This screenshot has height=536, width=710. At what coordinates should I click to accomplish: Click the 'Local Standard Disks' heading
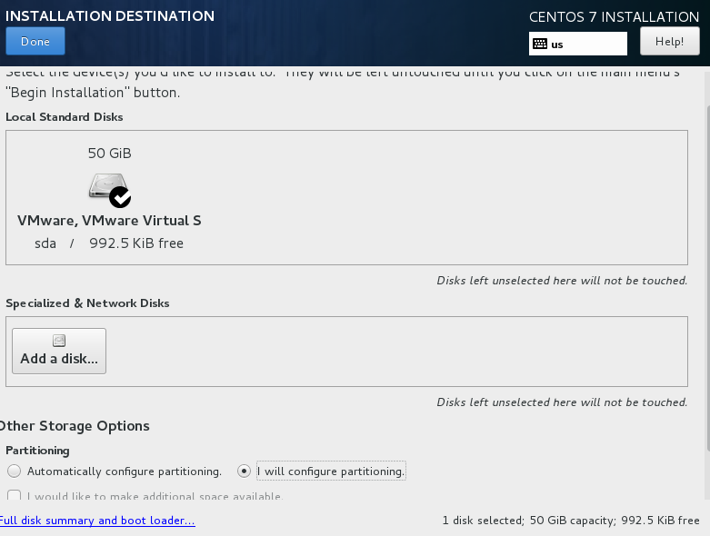coord(65,117)
